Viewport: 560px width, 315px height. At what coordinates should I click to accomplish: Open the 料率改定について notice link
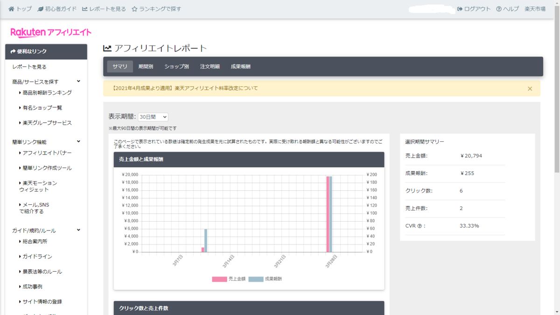[x=185, y=88]
